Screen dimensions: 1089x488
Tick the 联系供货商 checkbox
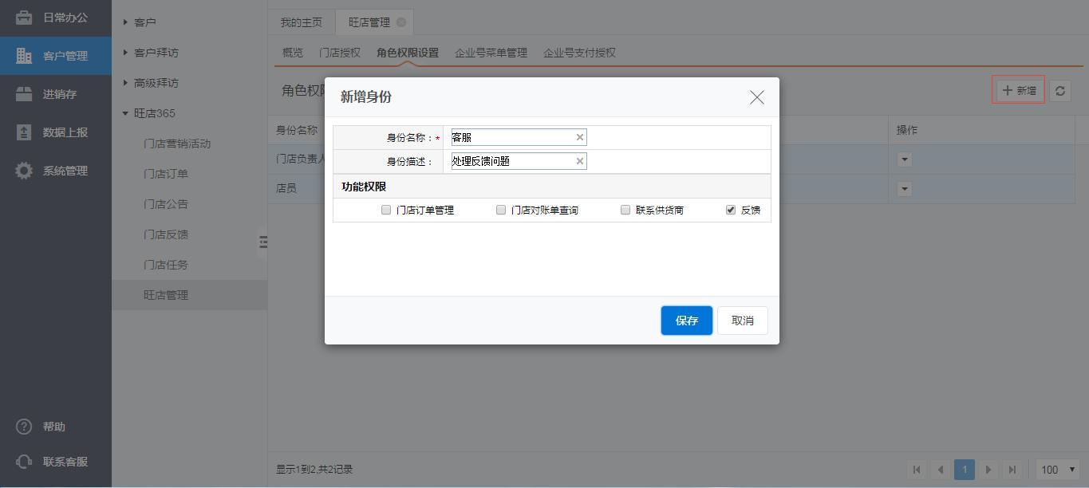click(625, 210)
